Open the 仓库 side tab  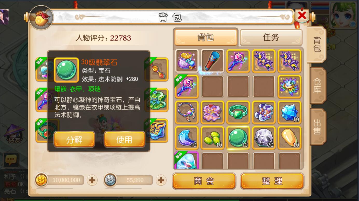[x=317, y=86]
